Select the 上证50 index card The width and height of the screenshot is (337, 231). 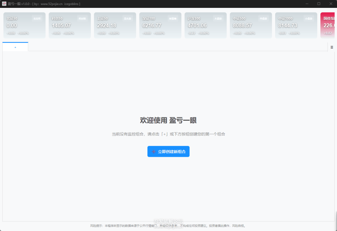click(x=115, y=25)
